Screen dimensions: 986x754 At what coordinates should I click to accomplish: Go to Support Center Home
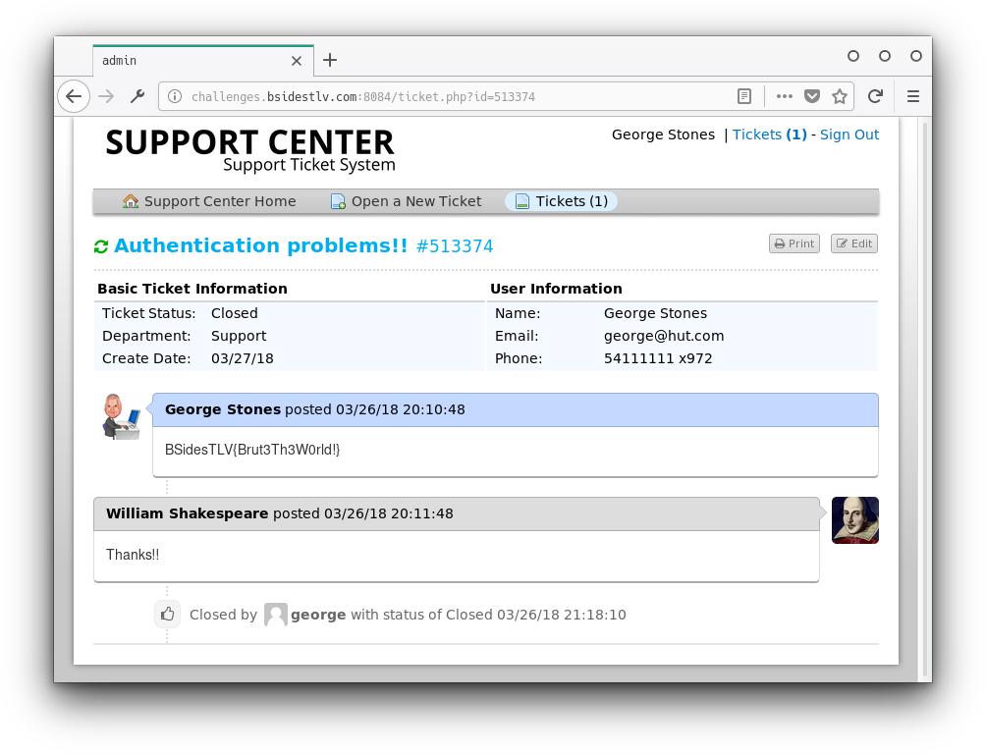(209, 201)
